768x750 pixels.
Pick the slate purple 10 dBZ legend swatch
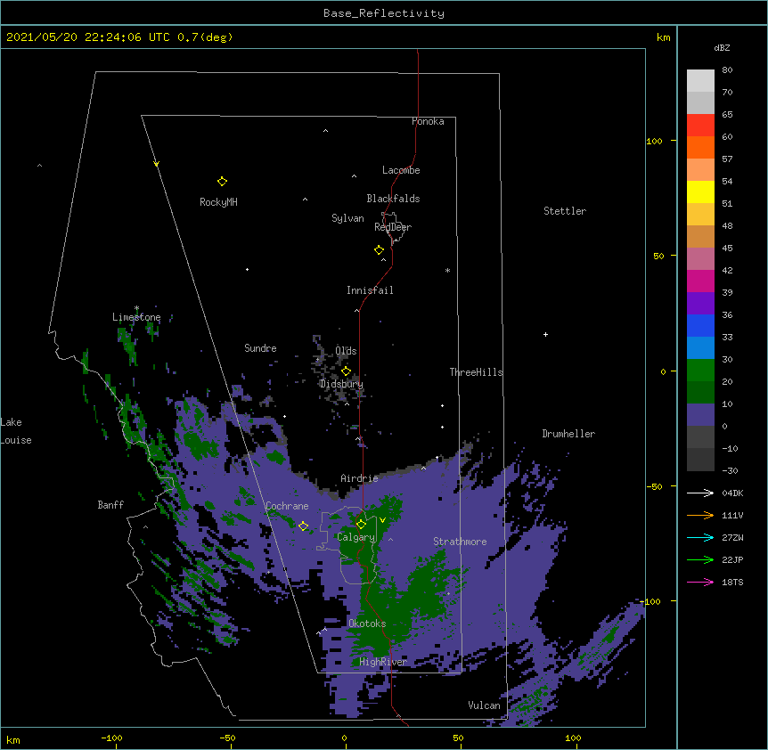tap(700, 415)
